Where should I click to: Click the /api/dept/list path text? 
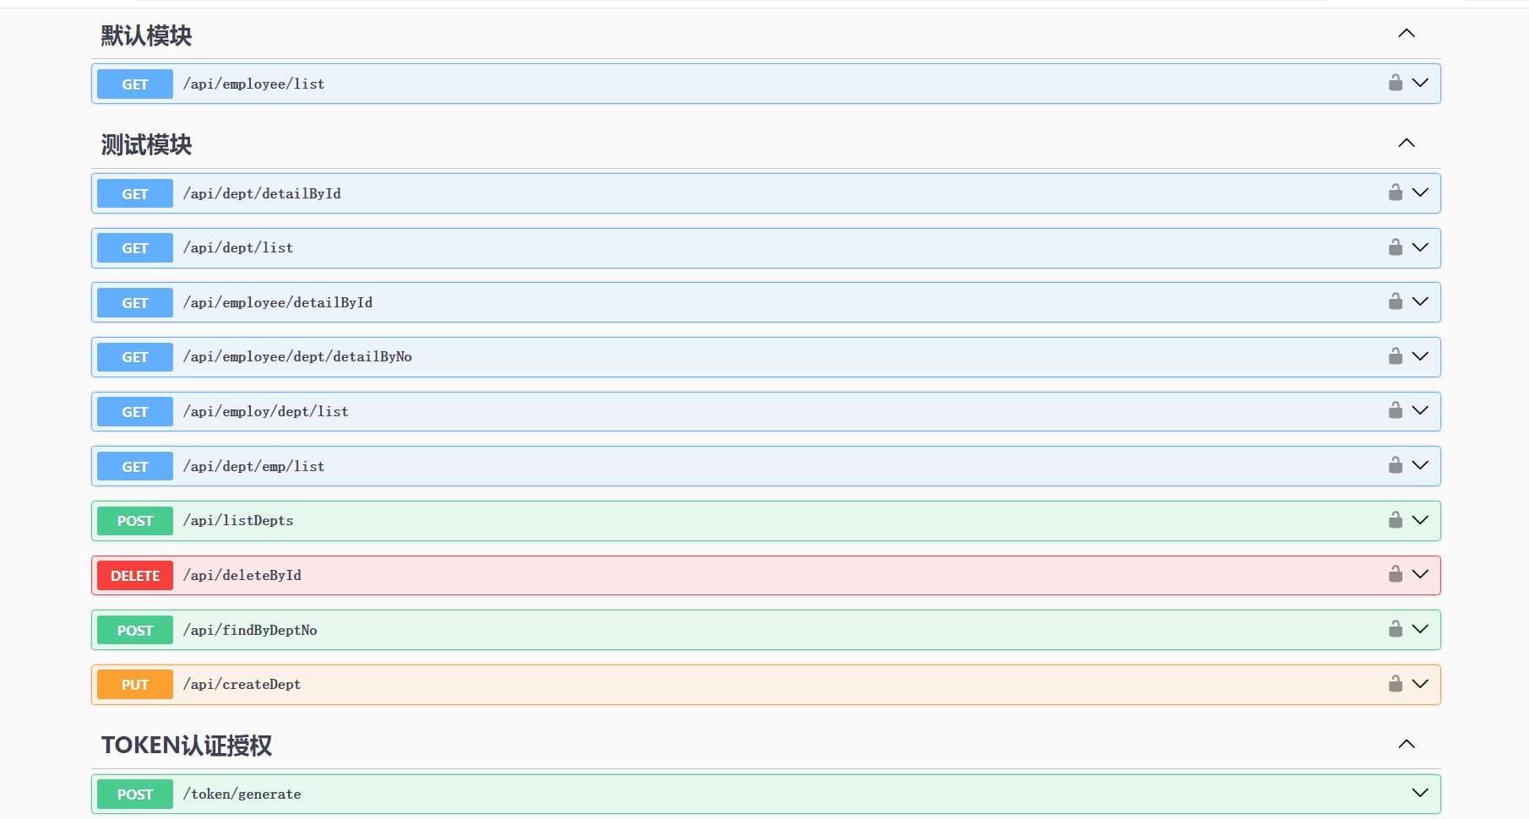coord(238,247)
